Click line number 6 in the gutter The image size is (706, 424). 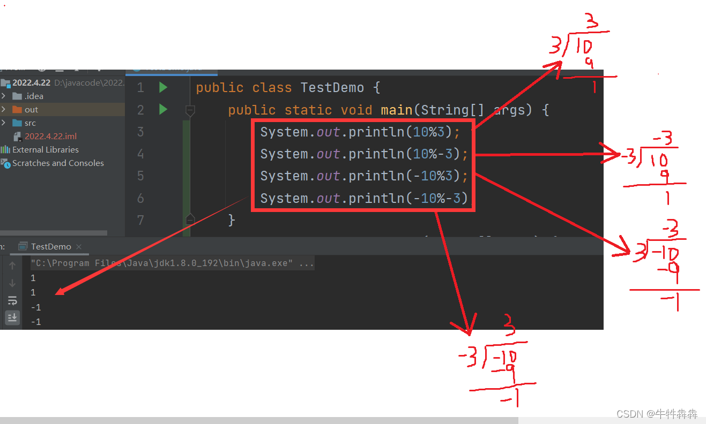(140, 199)
